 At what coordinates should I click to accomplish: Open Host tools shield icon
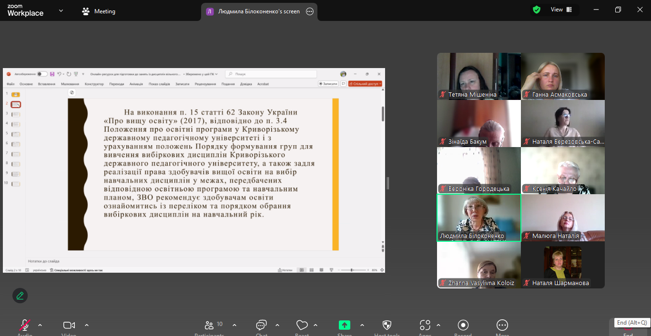[387, 326]
